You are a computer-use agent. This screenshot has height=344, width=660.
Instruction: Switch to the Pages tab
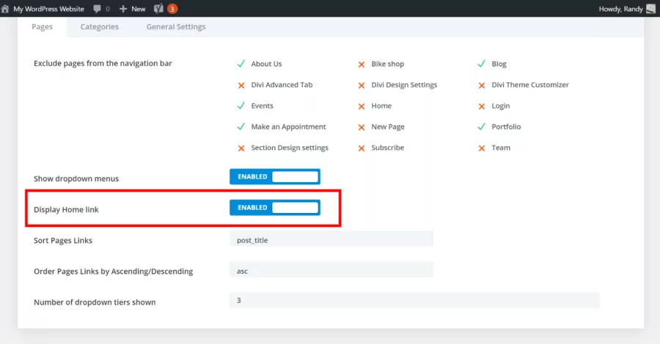point(42,26)
